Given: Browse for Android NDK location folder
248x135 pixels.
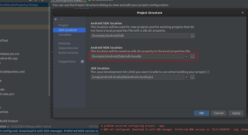Looking at the screenshot, I should point(192,56).
